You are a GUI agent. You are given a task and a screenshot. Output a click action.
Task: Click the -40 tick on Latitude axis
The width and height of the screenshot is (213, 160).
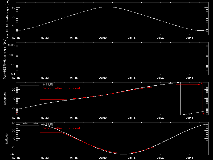(13, 154)
